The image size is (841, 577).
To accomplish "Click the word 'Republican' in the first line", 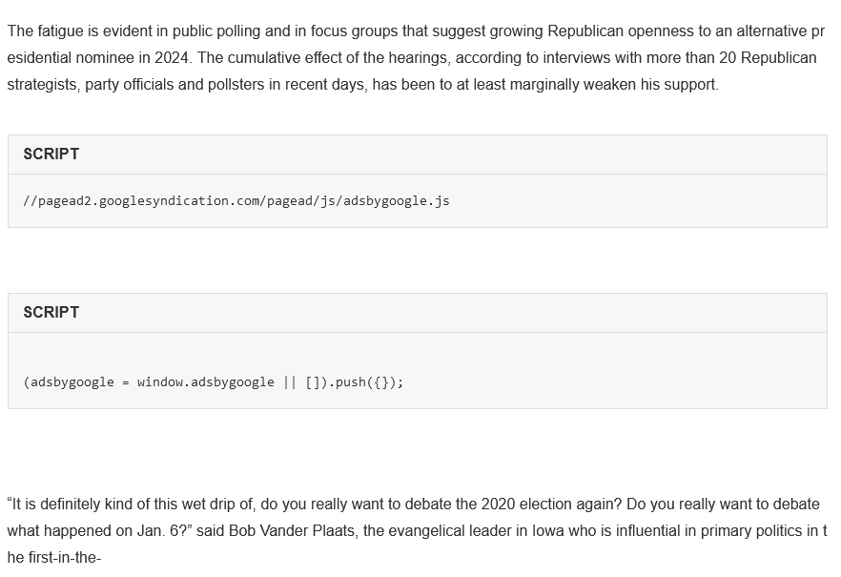I will [x=585, y=31].
